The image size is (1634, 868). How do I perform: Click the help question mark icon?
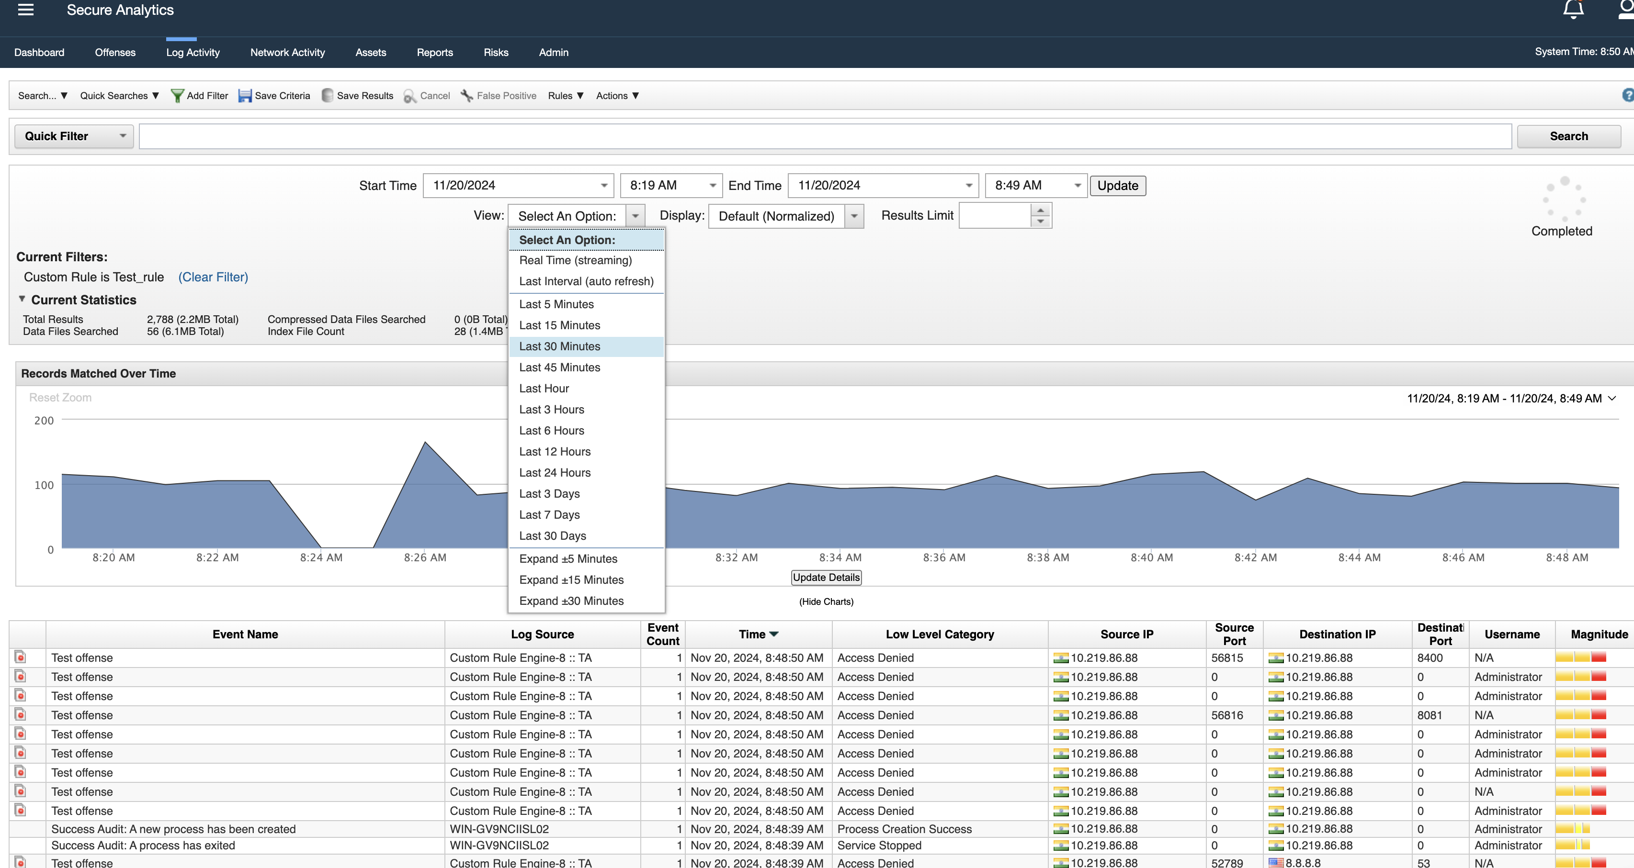pyautogui.click(x=1628, y=95)
